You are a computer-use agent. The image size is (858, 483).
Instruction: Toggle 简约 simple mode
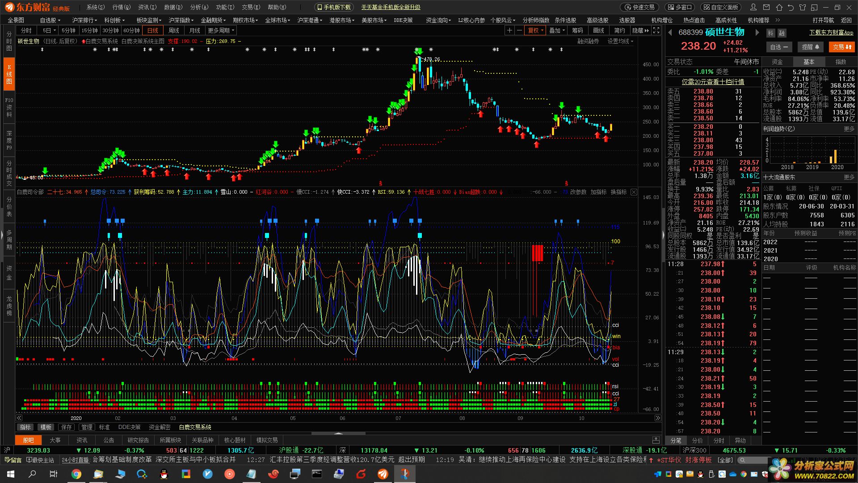(620, 30)
